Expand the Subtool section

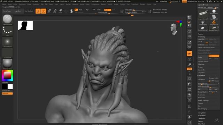pyautogui.click(x=201, y=34)
